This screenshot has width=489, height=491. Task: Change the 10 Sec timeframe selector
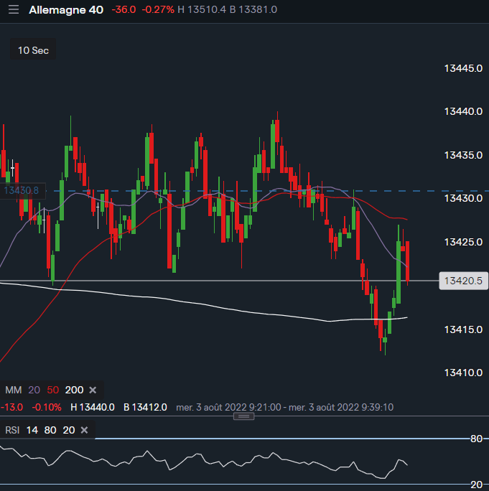pos(33,50)
